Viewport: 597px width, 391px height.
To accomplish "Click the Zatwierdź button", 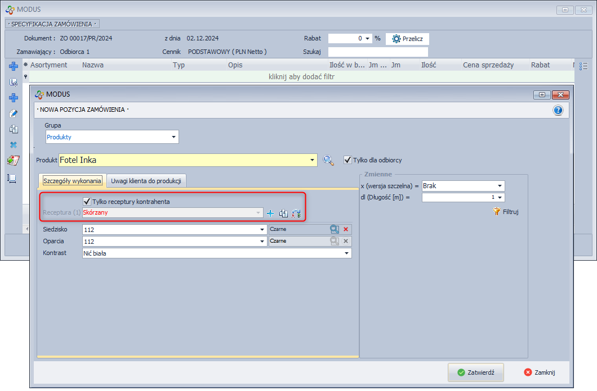I will [475, 372].
